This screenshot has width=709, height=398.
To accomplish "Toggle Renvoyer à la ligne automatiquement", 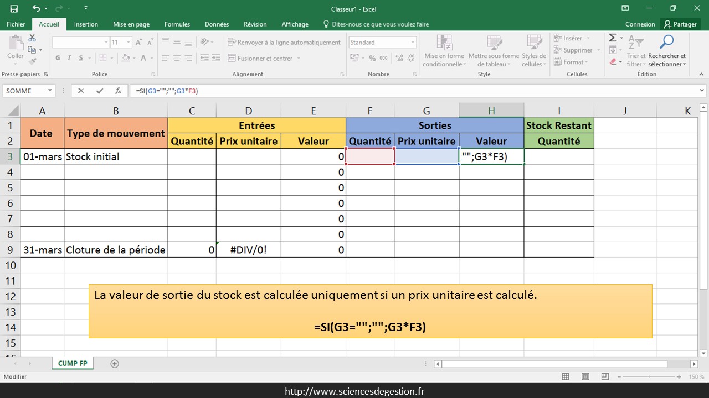I will click(x=284, y=43).
